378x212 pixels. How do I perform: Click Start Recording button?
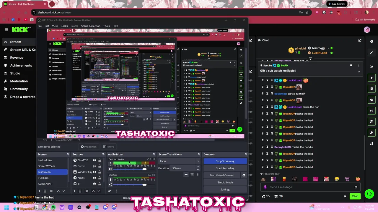pos(225,168)
